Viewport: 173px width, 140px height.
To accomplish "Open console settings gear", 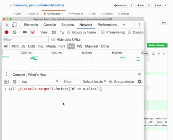I will pyautogui.click(x=139, y=82).
